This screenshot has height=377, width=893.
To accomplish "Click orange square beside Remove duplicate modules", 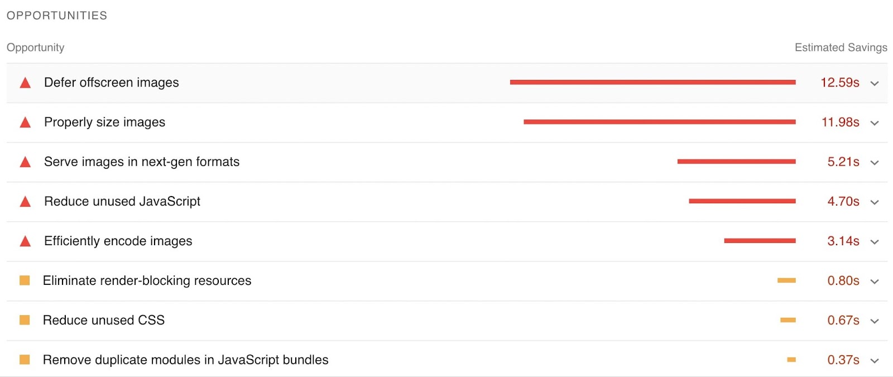I will [25, 360].
